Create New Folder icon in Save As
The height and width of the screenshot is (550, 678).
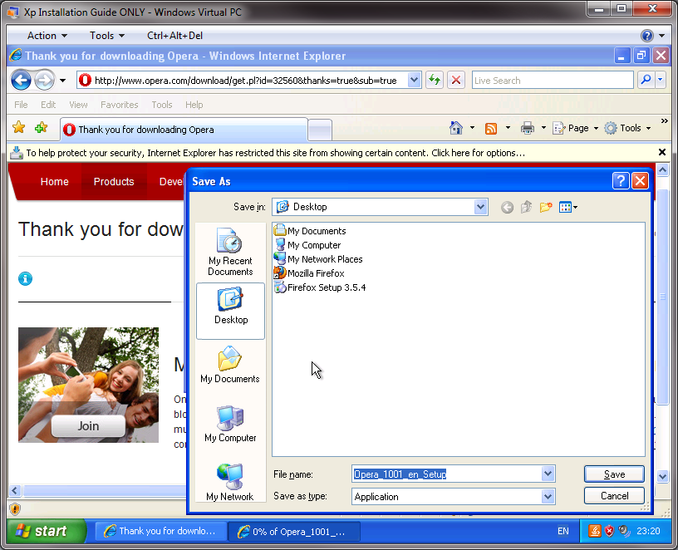[x=546, y=207]
